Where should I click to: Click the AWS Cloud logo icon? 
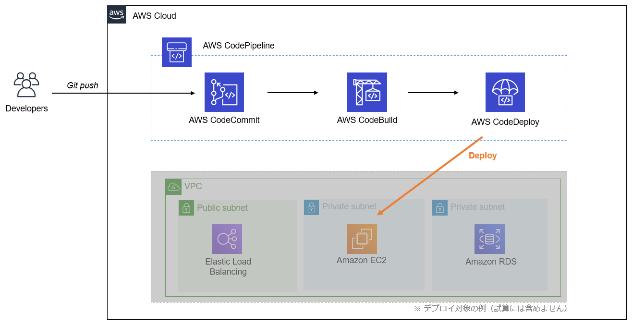coord(117,15)
